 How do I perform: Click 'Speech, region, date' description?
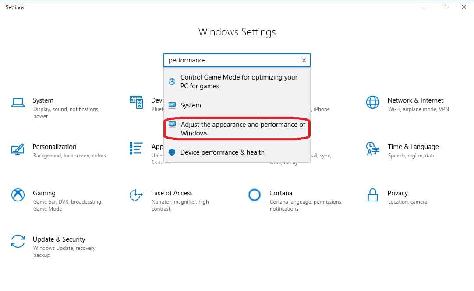pyautogui.click(x=411, y=156)
